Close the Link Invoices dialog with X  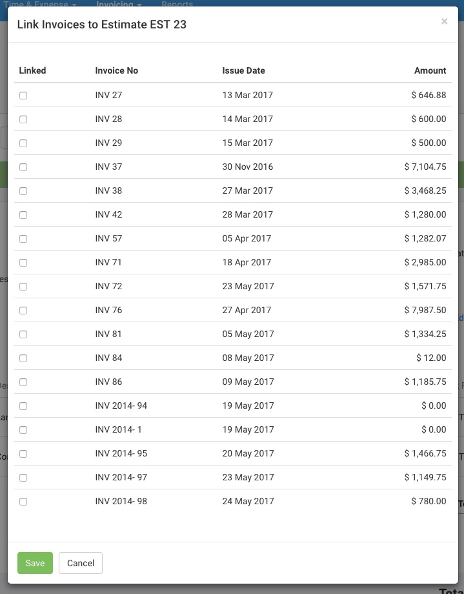point(444,21)
